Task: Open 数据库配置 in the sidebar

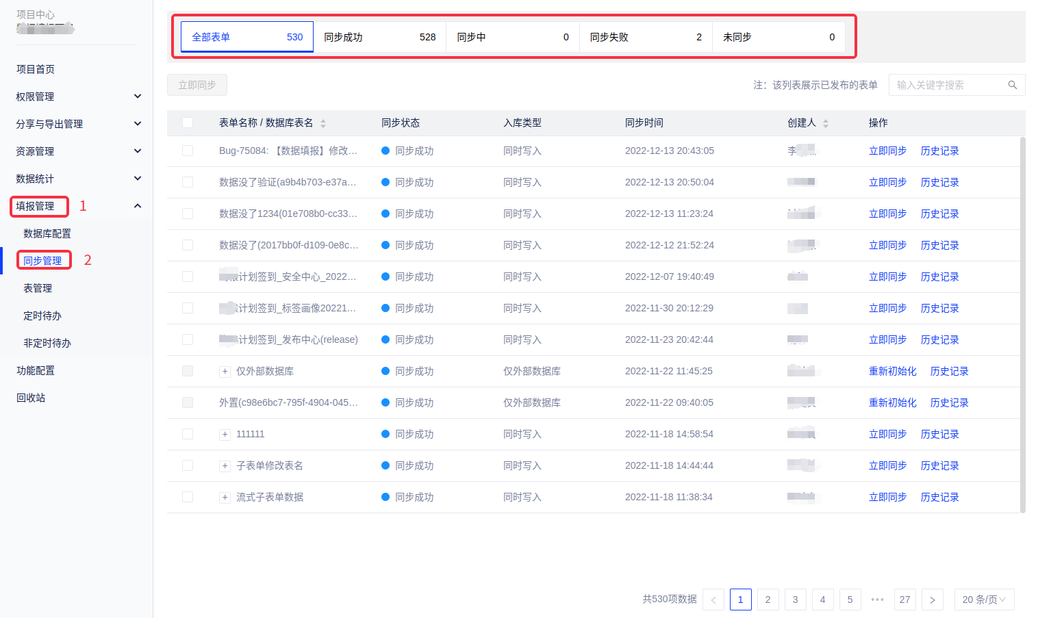Action: point(47,233)
